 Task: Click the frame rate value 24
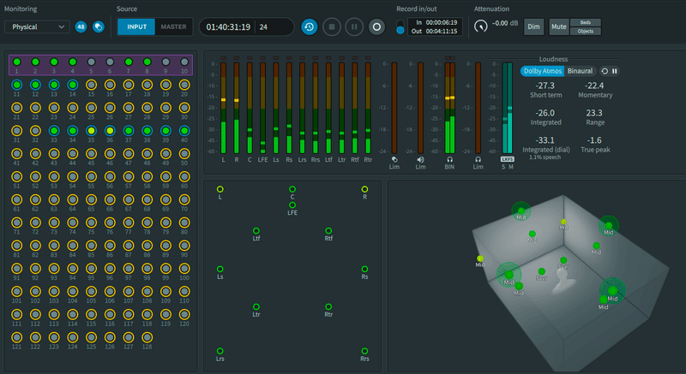tap(263, 27)
